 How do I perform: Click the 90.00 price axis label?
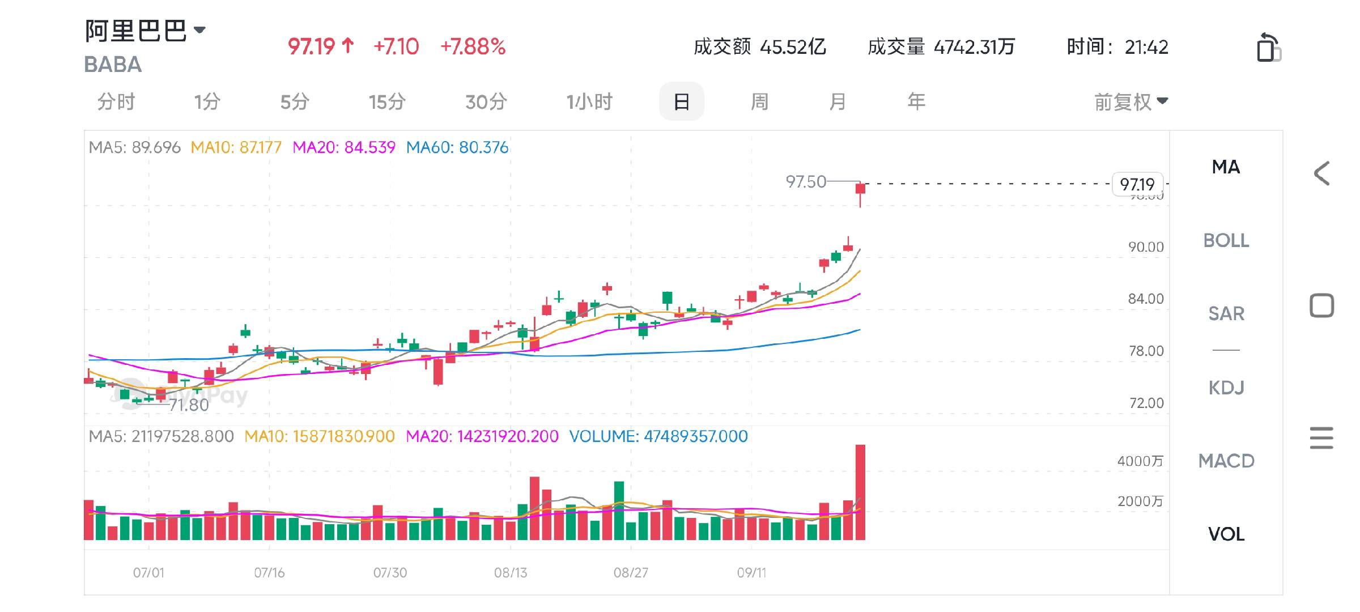(1146, 247)
